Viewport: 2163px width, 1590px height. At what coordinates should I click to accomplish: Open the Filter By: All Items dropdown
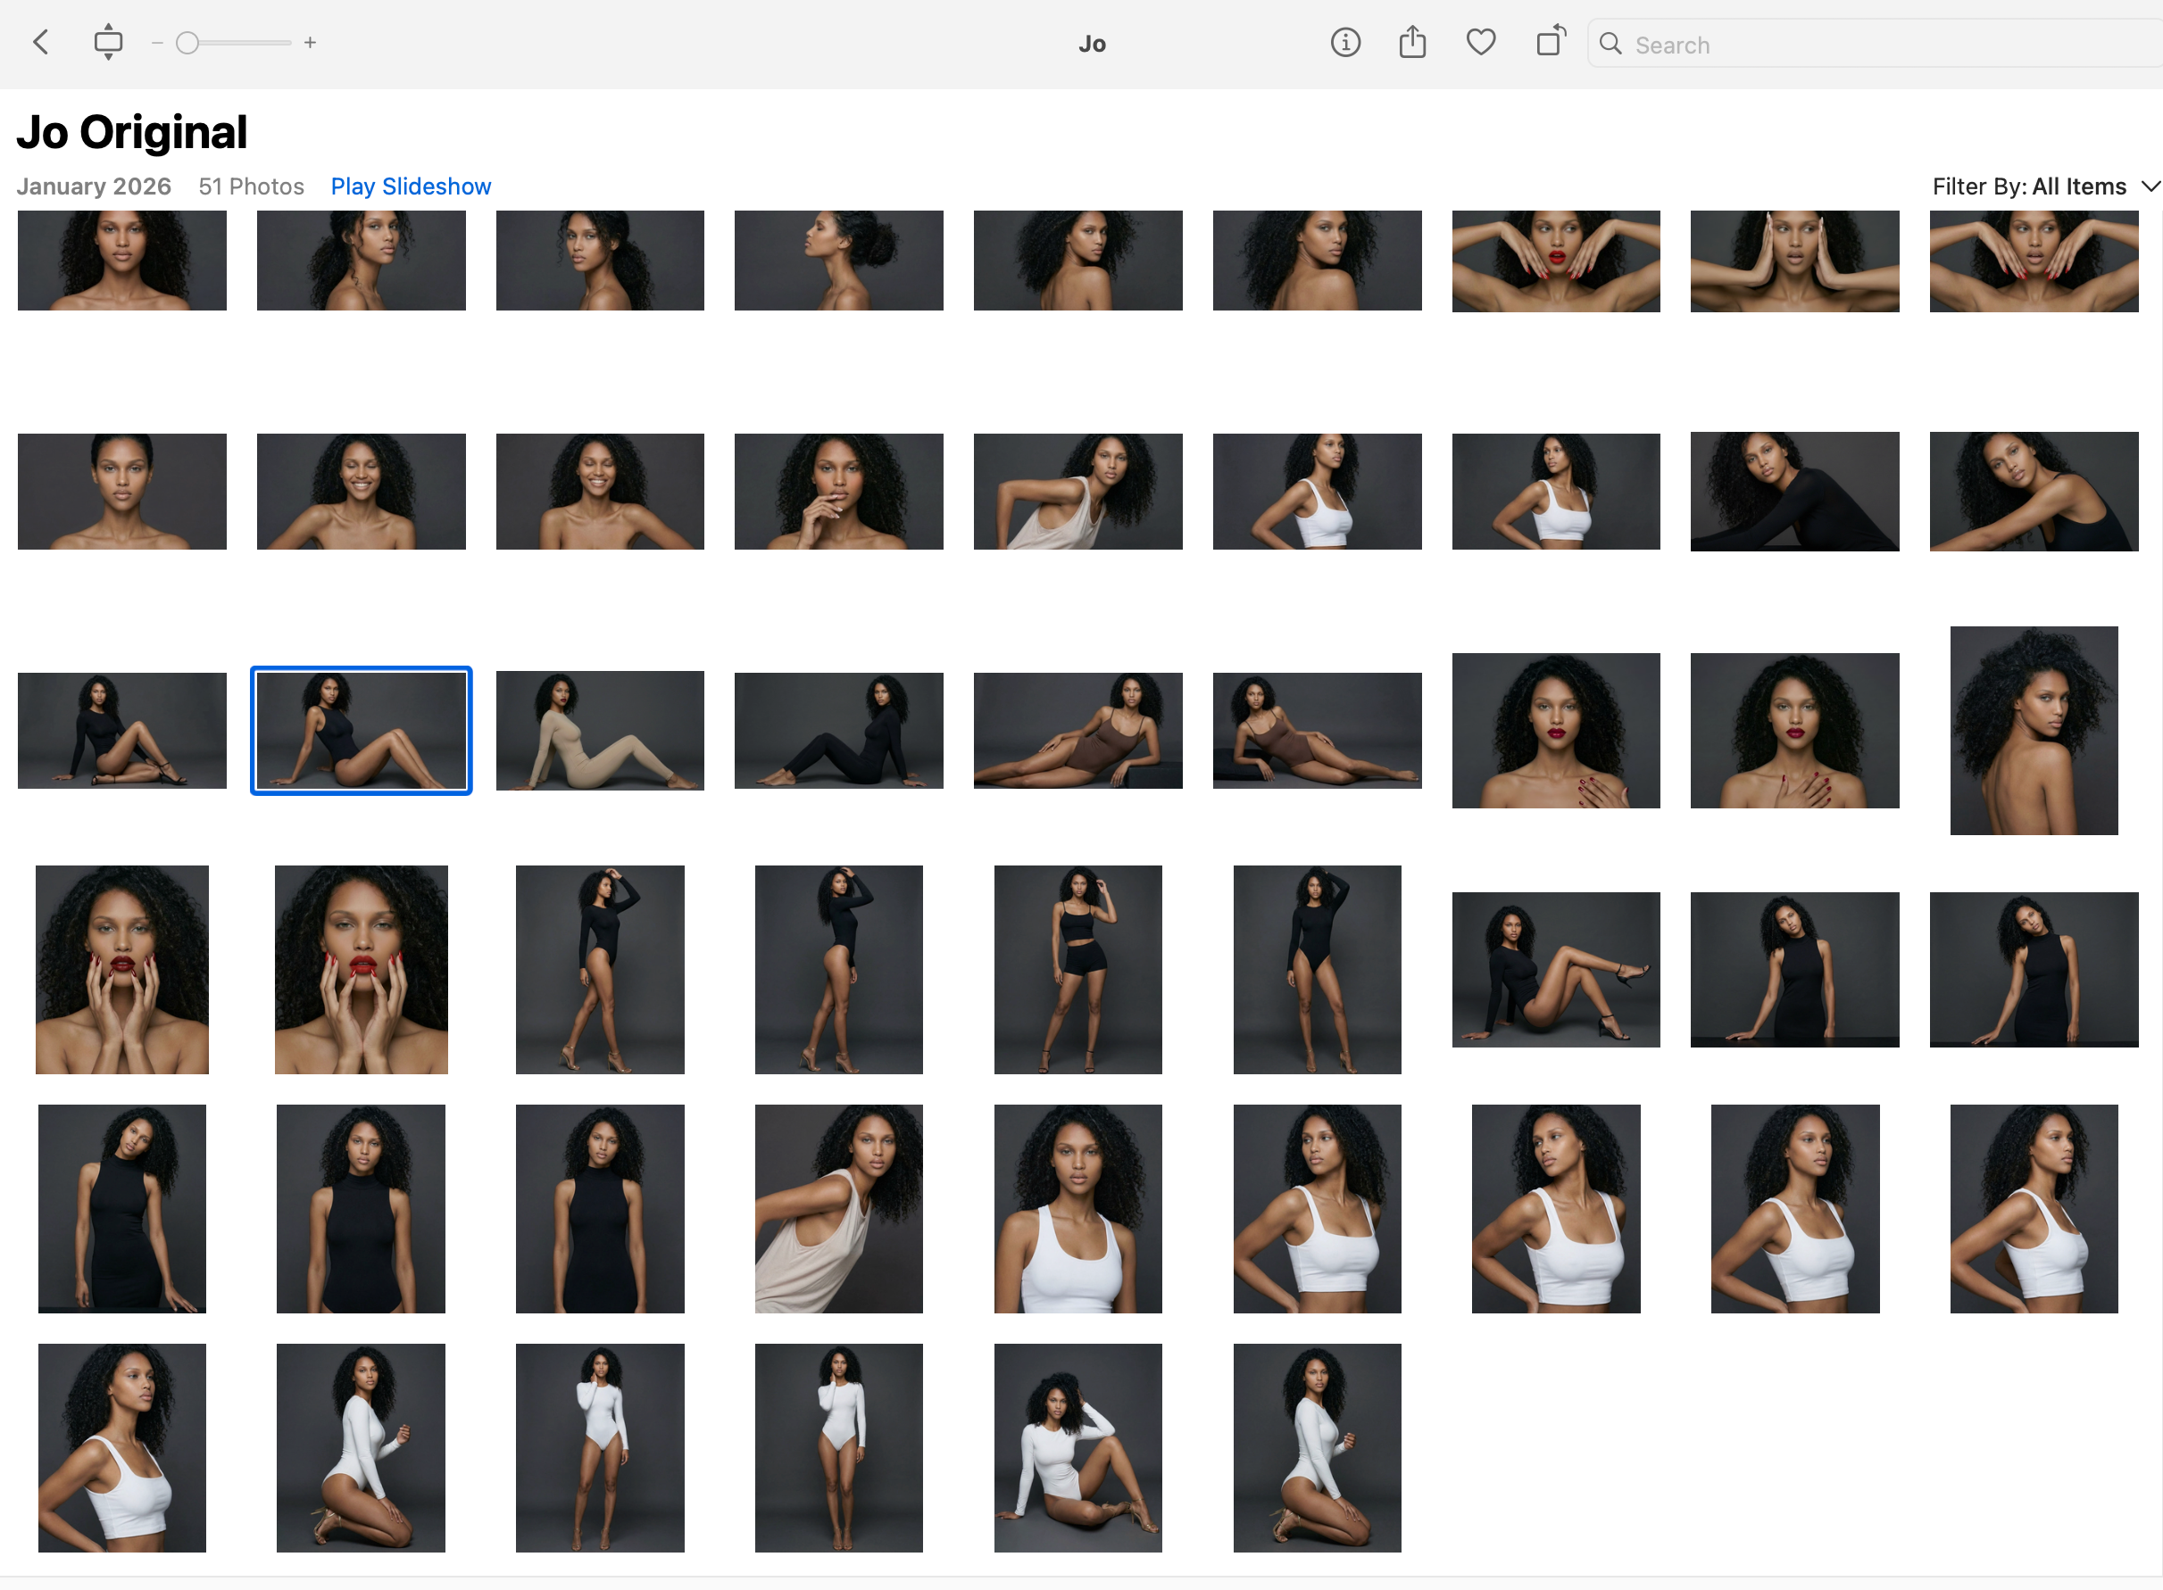pos(2028,186)
